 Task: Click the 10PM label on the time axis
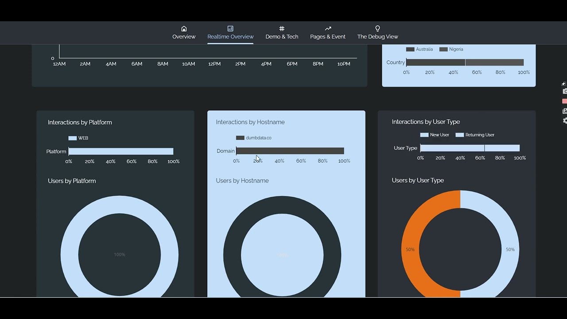(344, 64)
